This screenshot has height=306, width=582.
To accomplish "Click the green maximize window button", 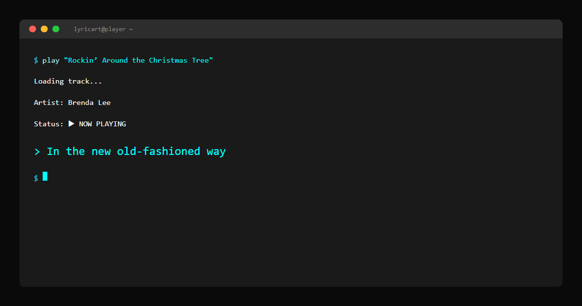I will click(56, 29).
